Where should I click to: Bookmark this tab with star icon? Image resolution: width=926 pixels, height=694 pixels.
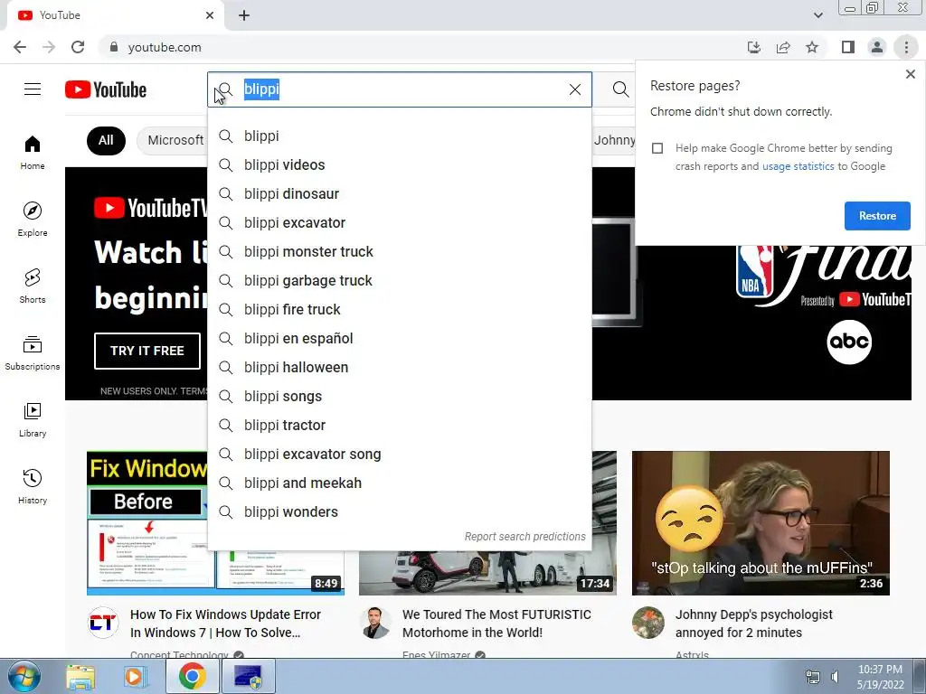tap(812, 47)
